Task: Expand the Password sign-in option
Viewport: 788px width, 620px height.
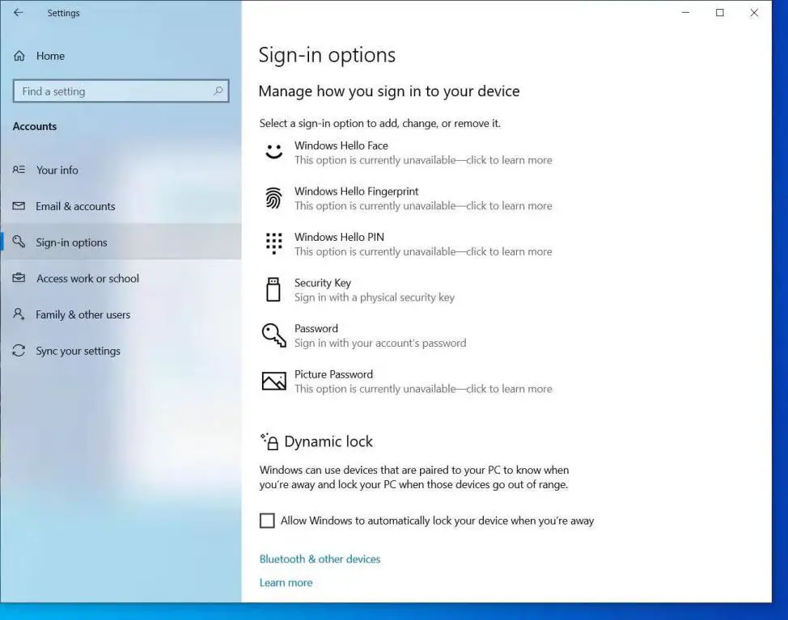Action: pyautogui.click(x=407, y=335)
